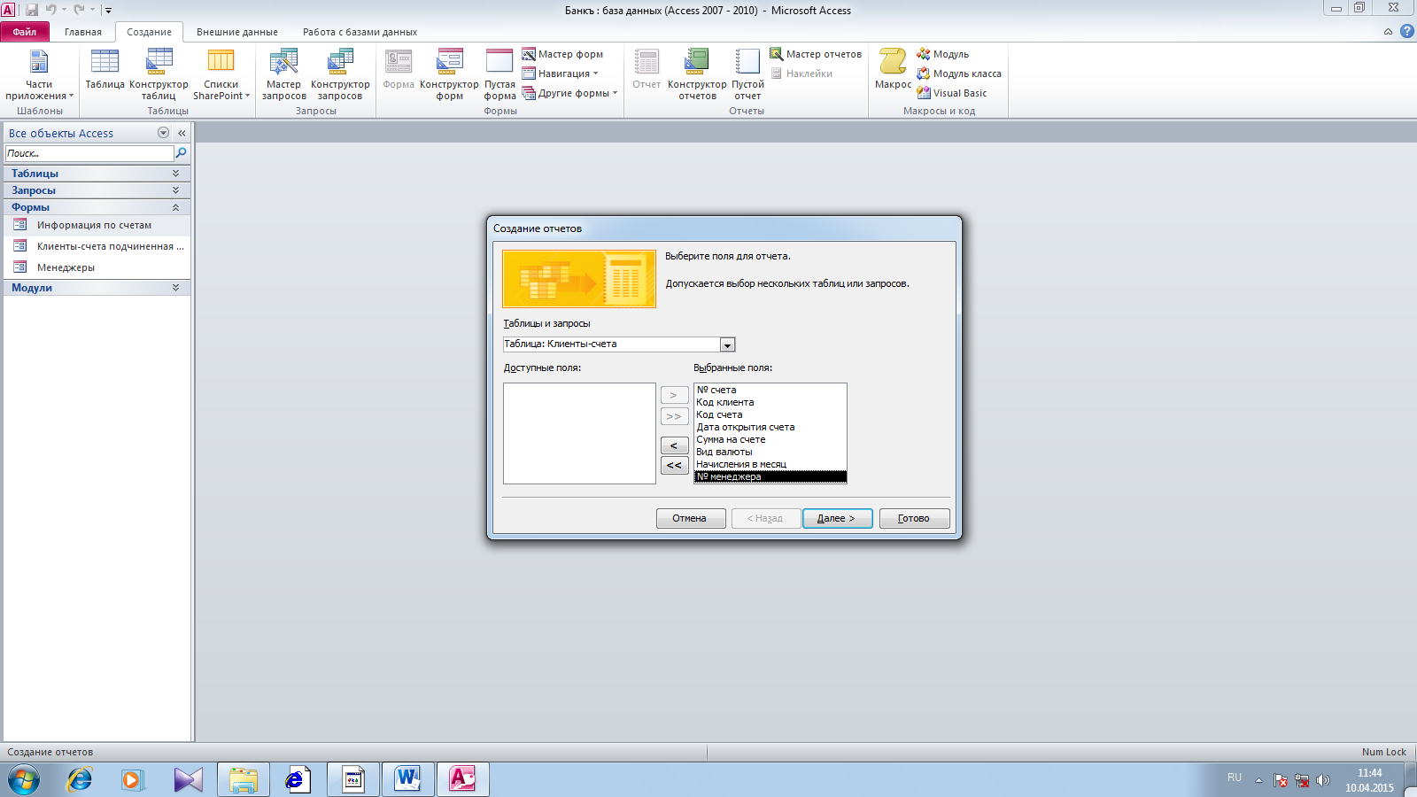Click the Поиск search field
Image resolution: width=1417 pixels, height=797 pixels.
coord(89,153)
